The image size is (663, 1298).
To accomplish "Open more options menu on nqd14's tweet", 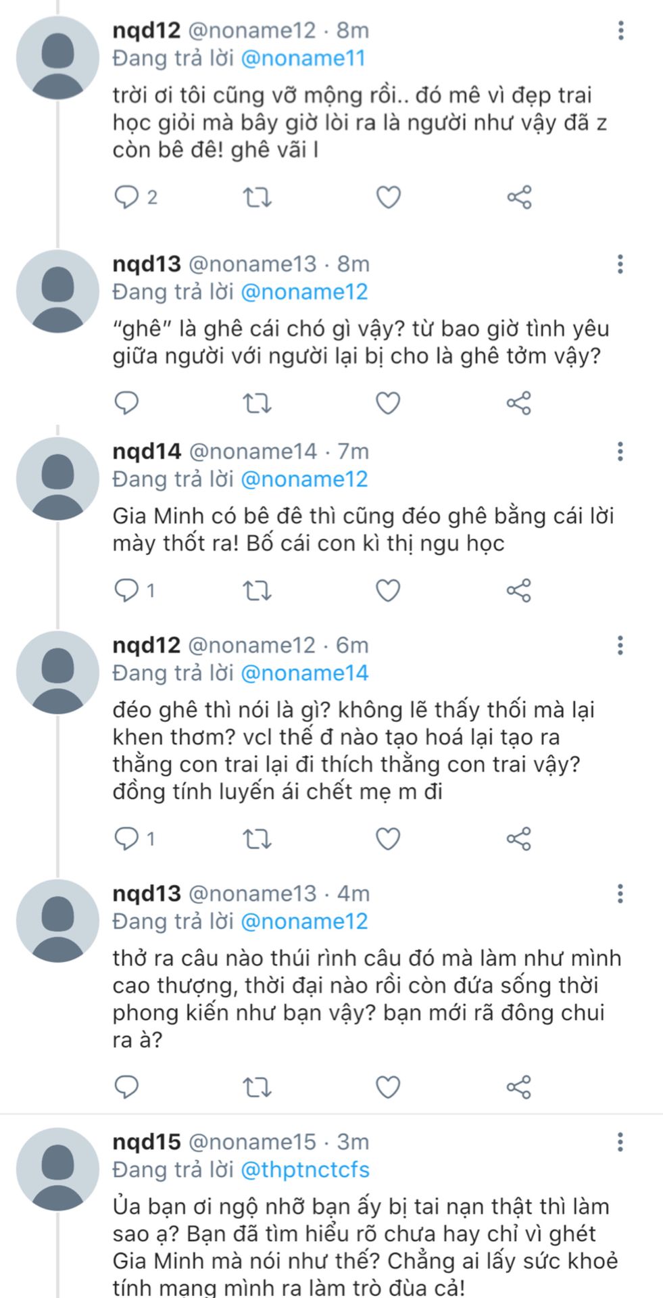I will pyautogui.click(x=620, y=452).
